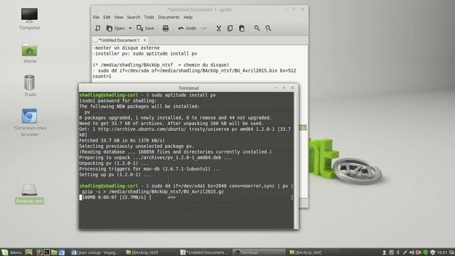This screenshot has width=455, height=256.
Task: Click the 'Setting up pv (1.2.0-1)' terminal line
Action: point(115,174)
